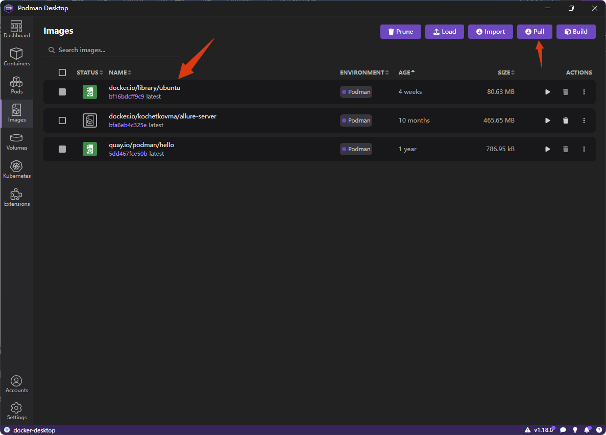Sort images by Name column
Screen dimensions: 606x435
(120, 72)
